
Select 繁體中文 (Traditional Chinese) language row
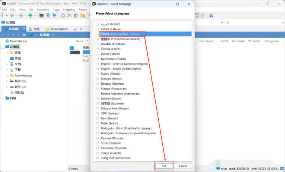click(142, 39)
